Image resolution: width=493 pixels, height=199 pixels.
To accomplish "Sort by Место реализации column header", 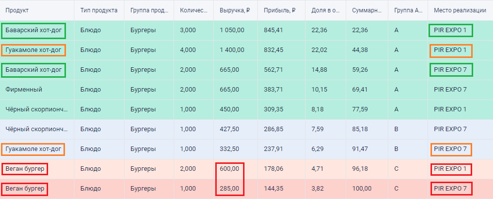I will tap(460, 10).
